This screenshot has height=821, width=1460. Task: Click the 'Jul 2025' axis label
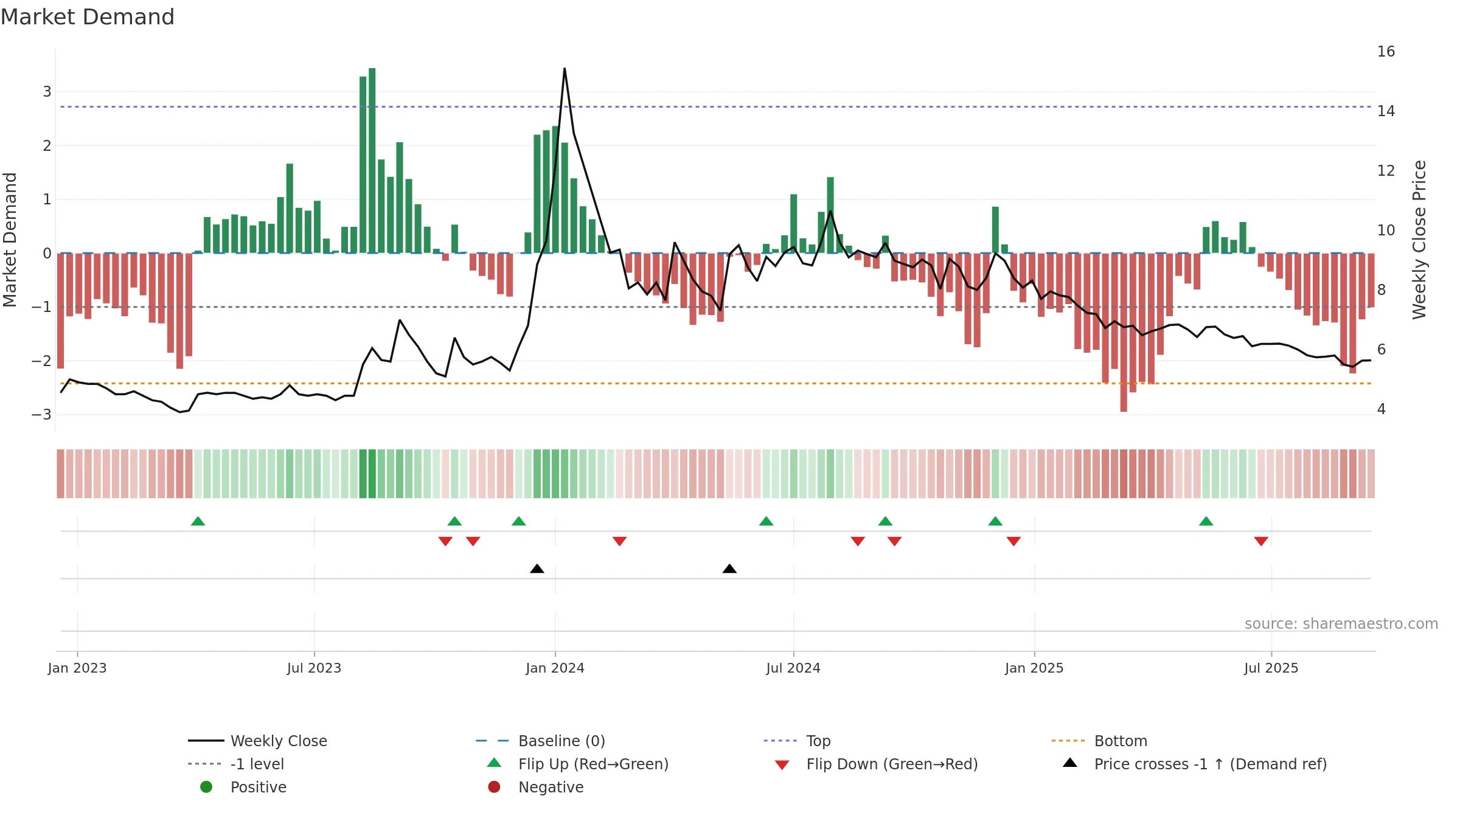(1271, 668)
